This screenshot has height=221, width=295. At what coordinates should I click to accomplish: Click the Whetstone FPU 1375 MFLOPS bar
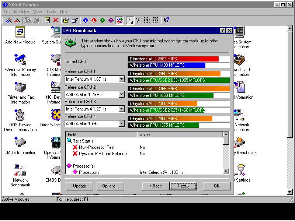coord(163,125)
